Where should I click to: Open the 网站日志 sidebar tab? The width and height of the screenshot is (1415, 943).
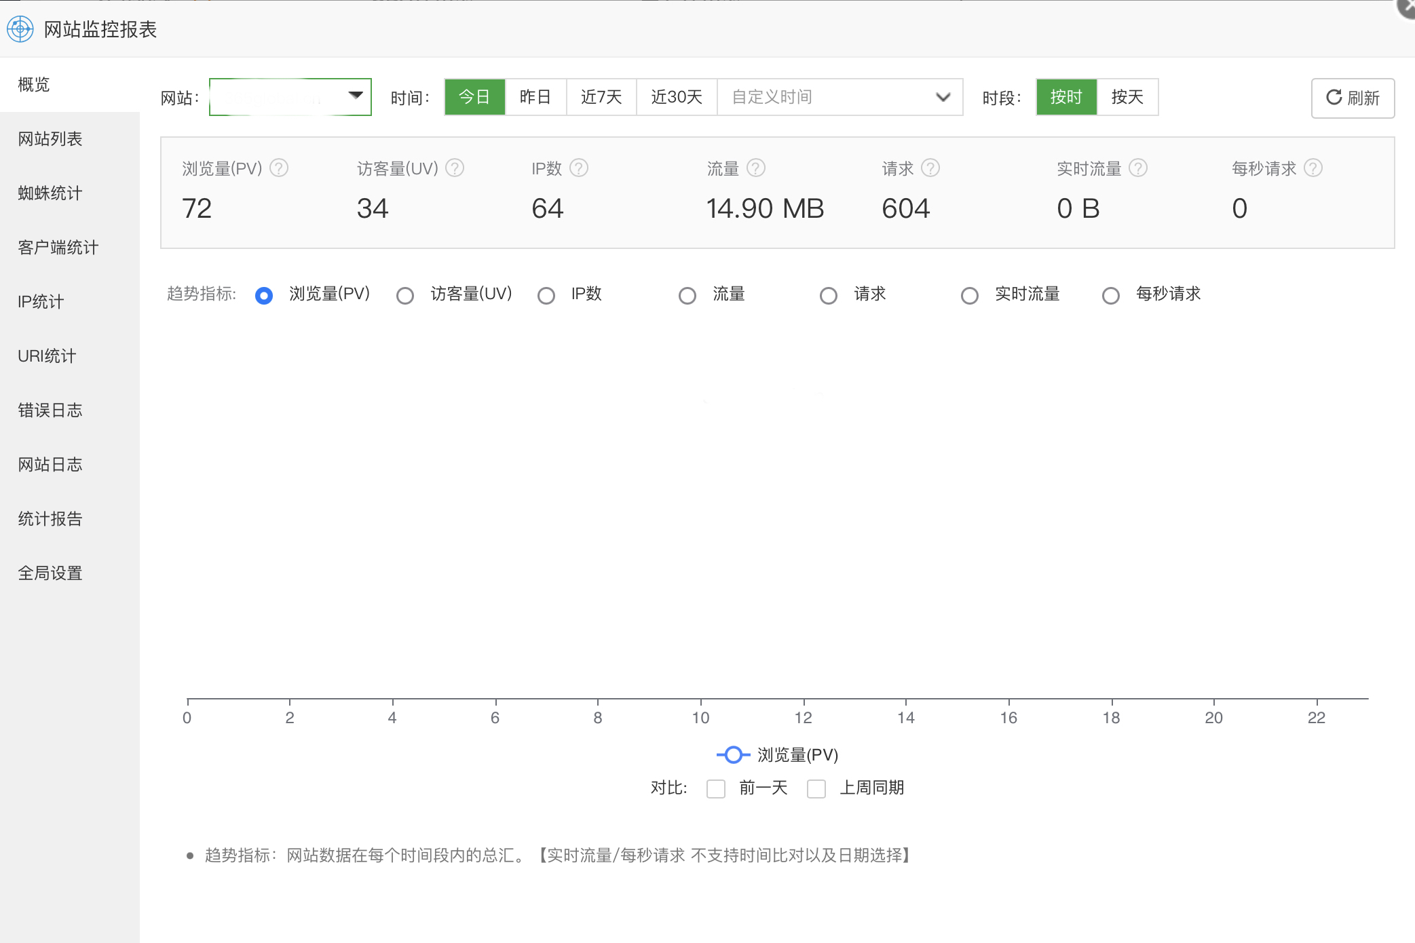pyautogui.click(x=70, y=465)
